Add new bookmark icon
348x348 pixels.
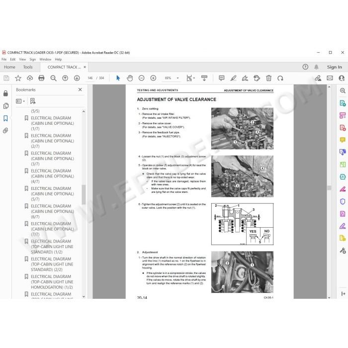click(x=33, y=101)
